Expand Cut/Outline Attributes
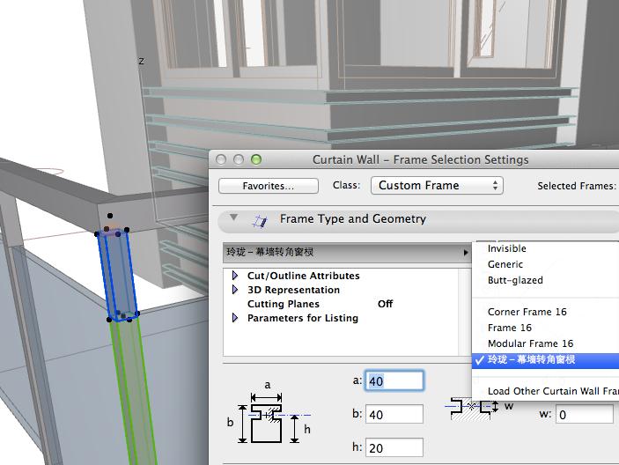 (x=235, y=275)
